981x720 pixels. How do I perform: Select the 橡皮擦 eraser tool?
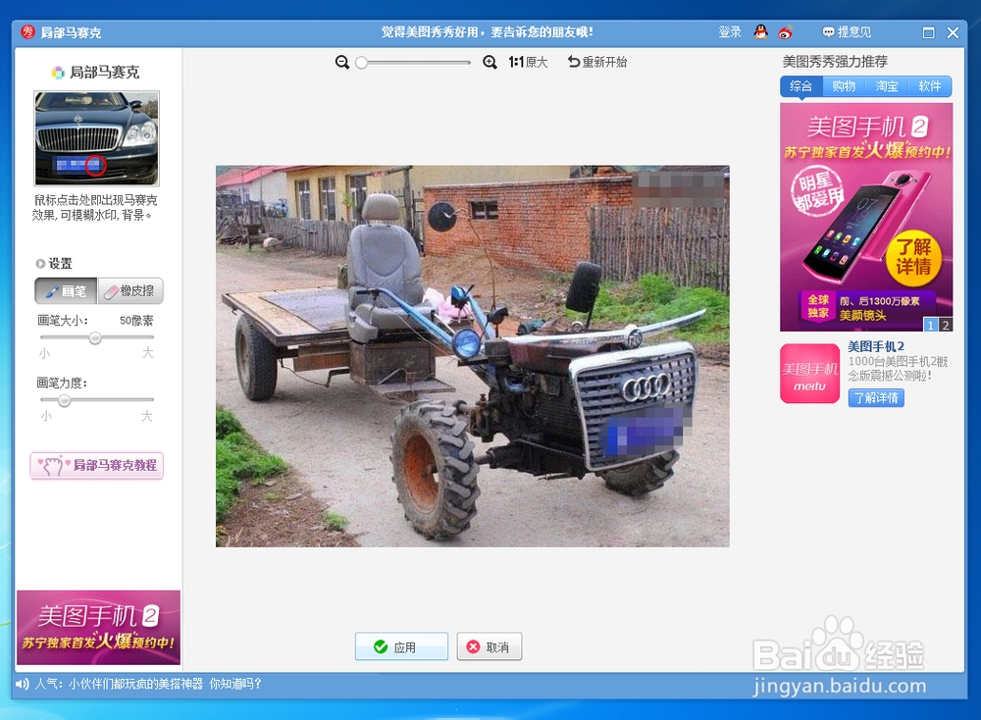click(x=130, y=291)
